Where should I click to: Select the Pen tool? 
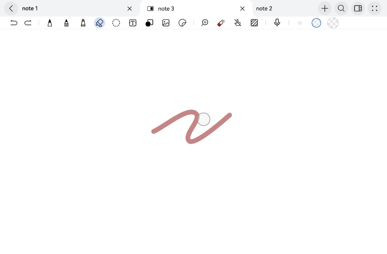pyautogui.click(x=49, y=23)
